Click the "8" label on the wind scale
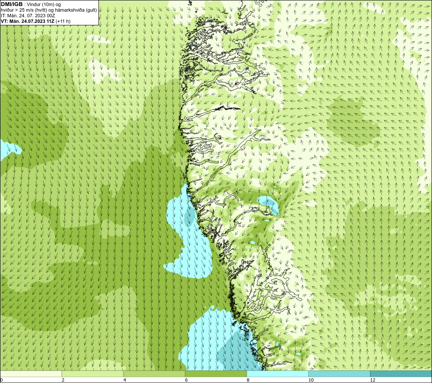 (248, 380)
